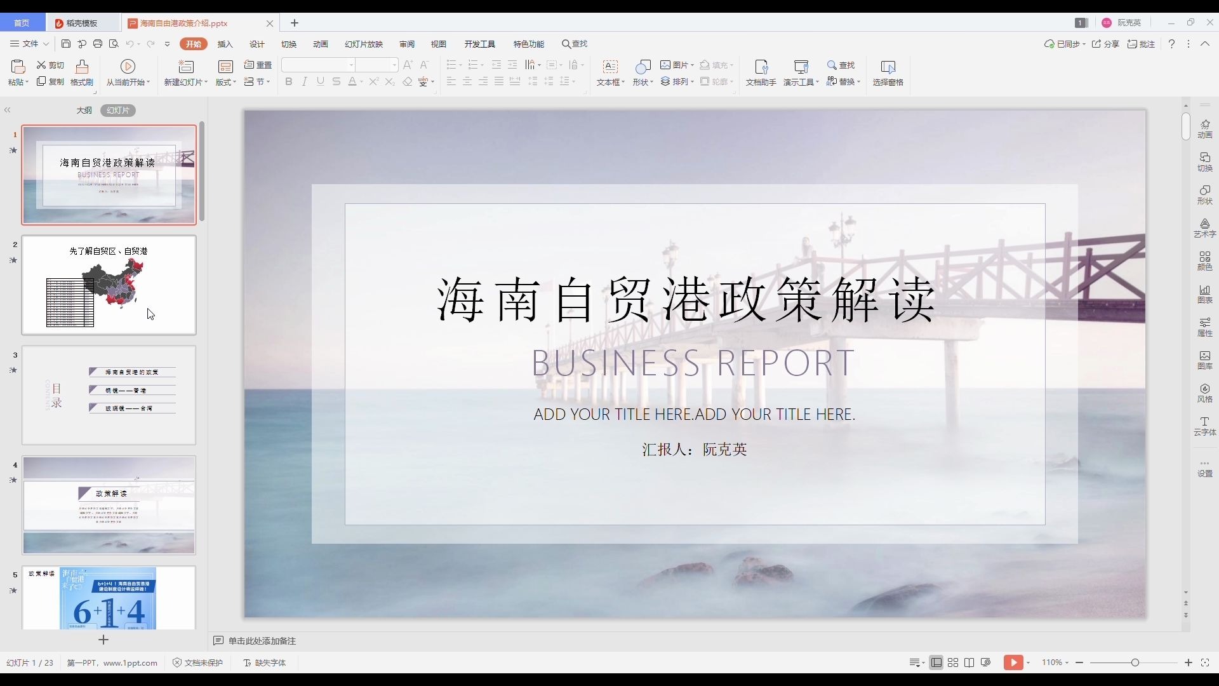Click the Format Painter (格式刷) icon
Image resolution: width=1219 pixels, height=686 pixels.
coord(82,66)
